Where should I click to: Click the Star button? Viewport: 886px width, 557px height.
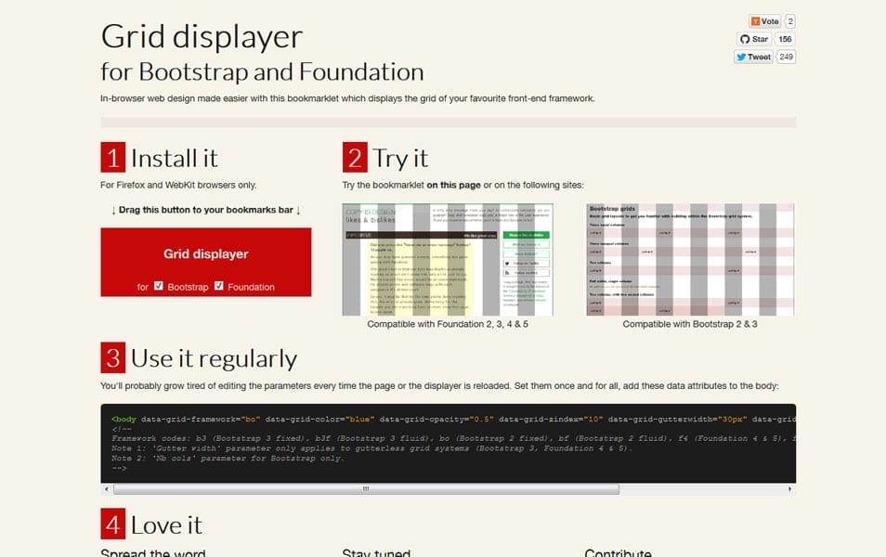754,39
